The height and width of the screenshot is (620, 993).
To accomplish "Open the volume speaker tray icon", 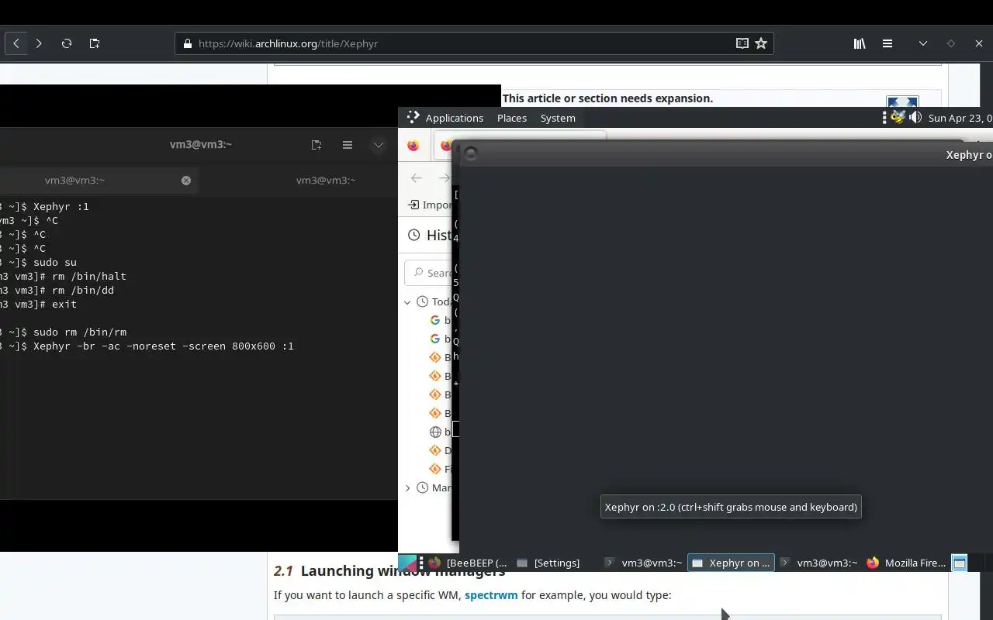I will 915,117.
